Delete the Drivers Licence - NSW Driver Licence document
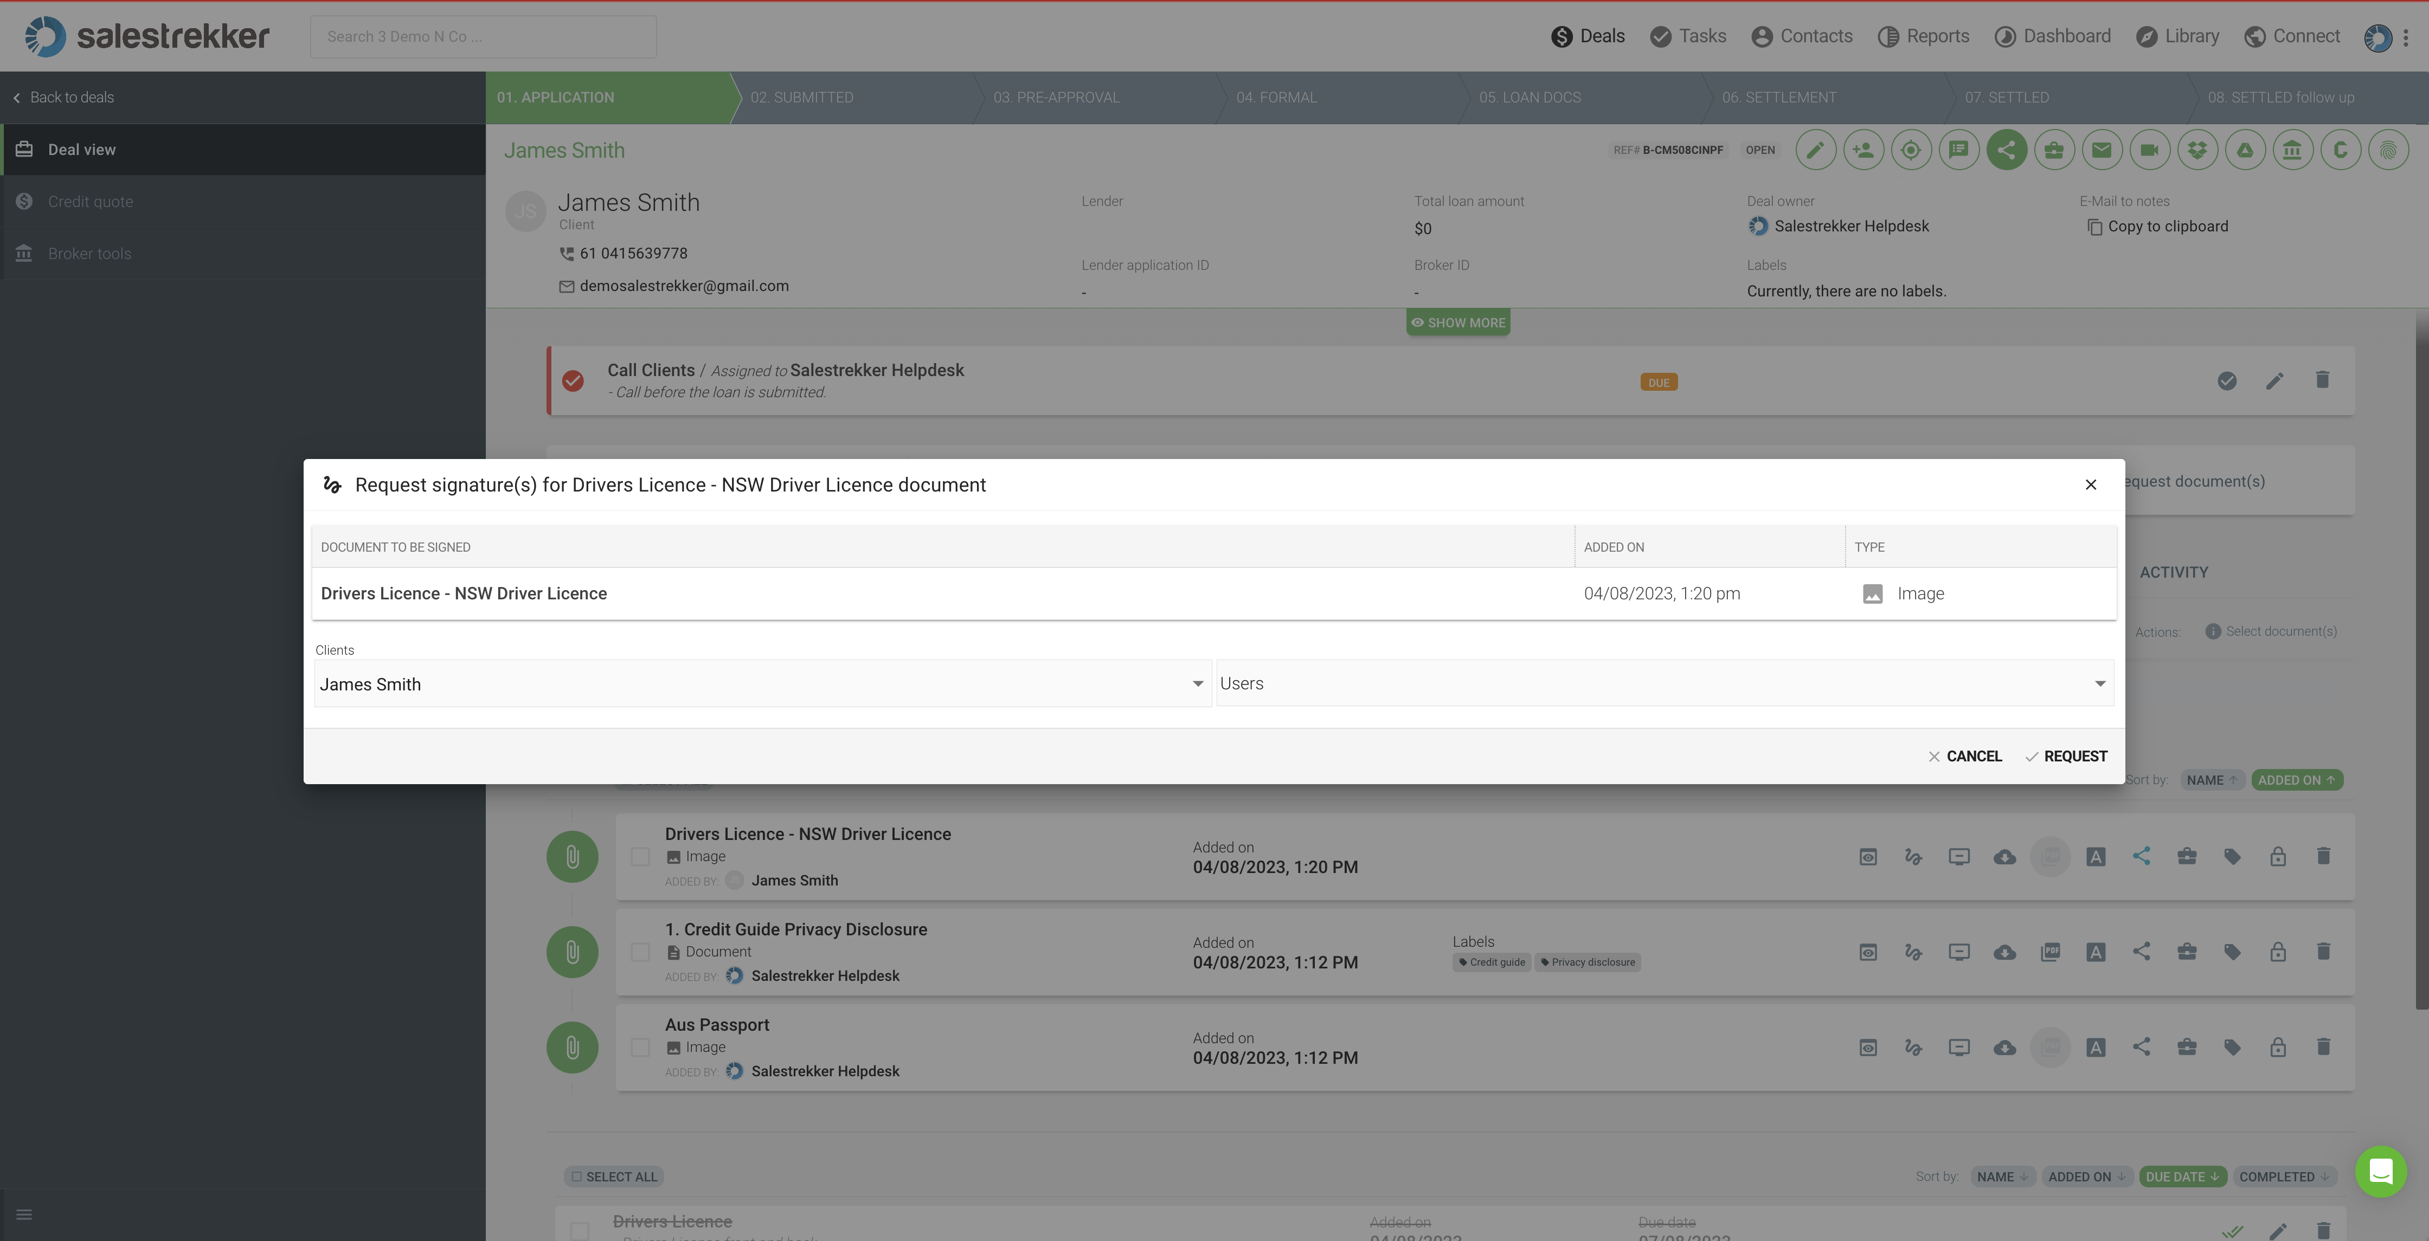The image size is (2429, 1241). [x=2323, y=856]
